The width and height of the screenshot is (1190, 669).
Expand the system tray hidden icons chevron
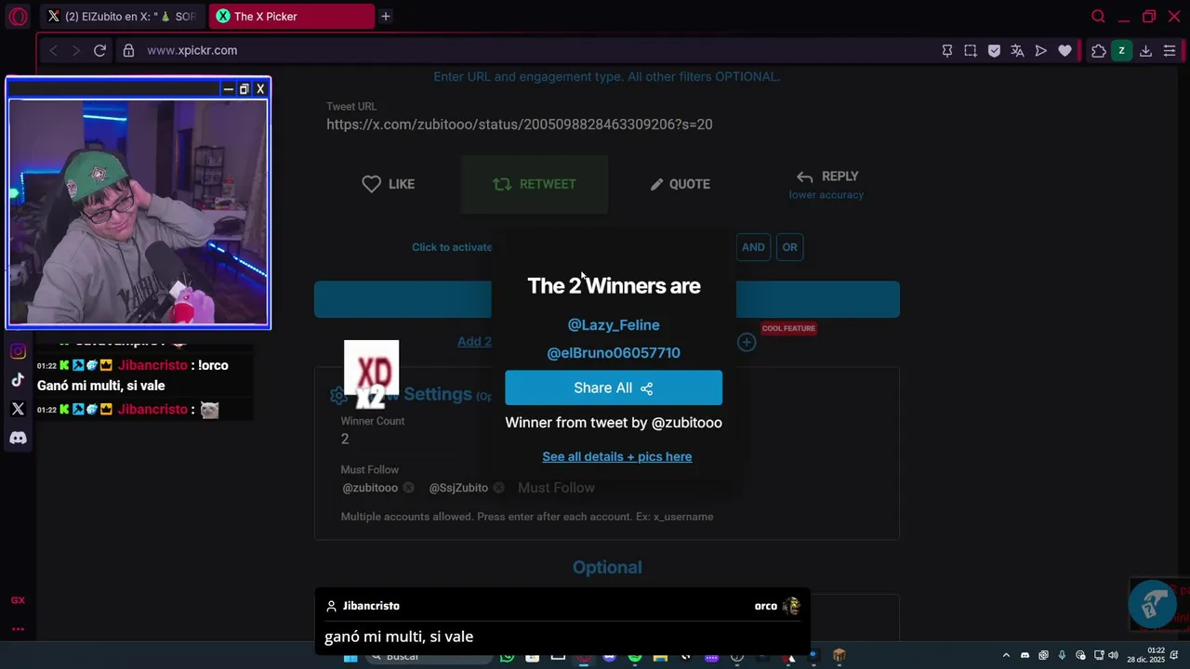(1006, 656)
